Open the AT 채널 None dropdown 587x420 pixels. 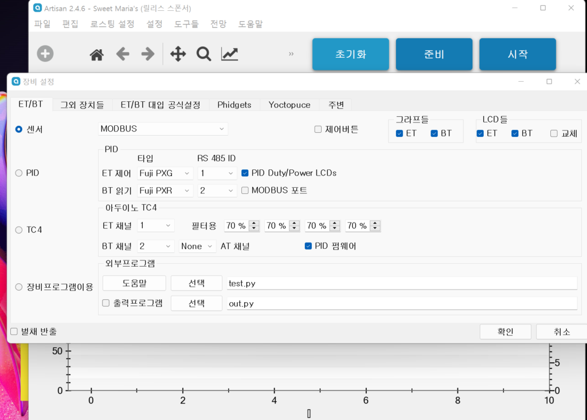(x=197, y=245)
